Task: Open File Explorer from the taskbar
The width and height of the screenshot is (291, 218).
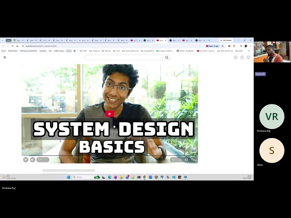Action: [121, 177]
